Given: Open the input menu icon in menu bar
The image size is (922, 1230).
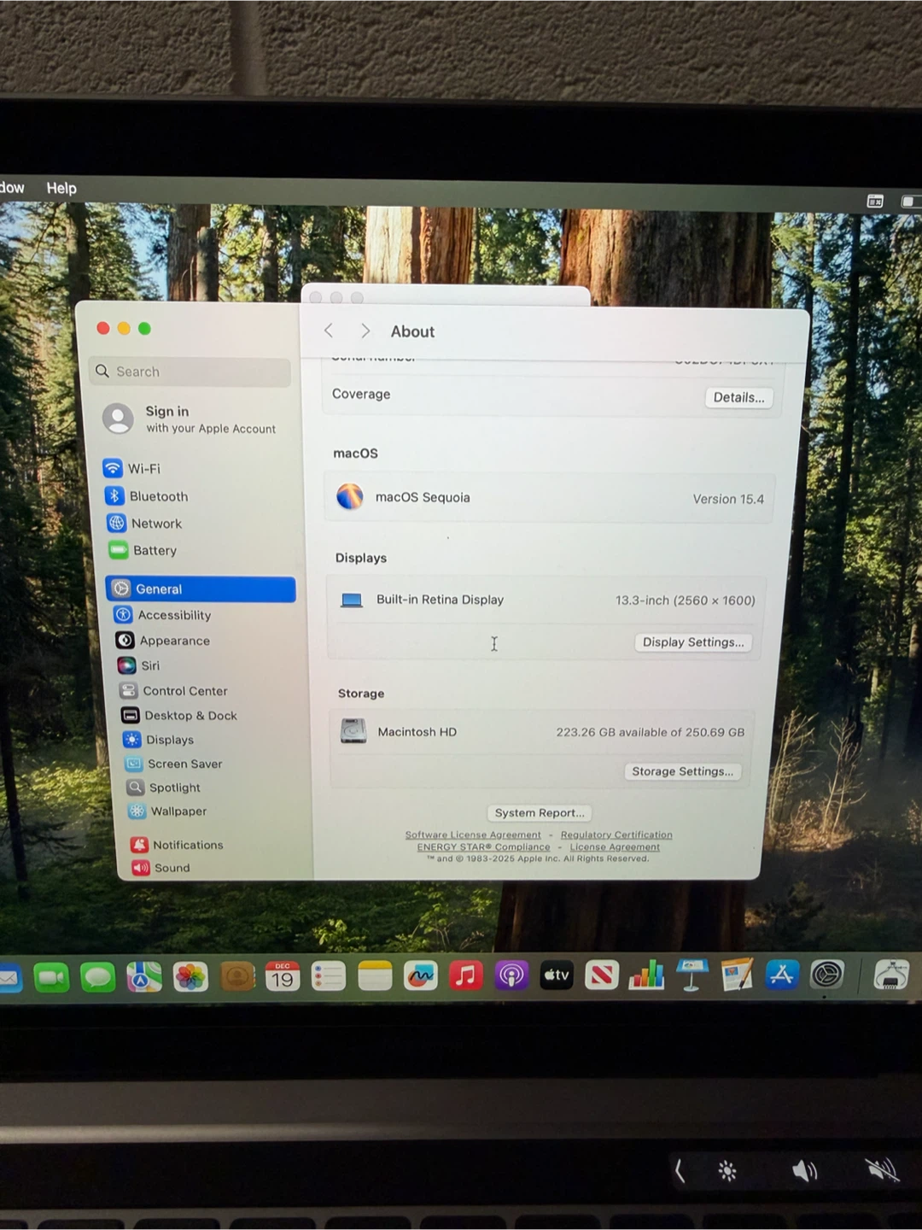Looking at the screenshot, I should [875, 202].
